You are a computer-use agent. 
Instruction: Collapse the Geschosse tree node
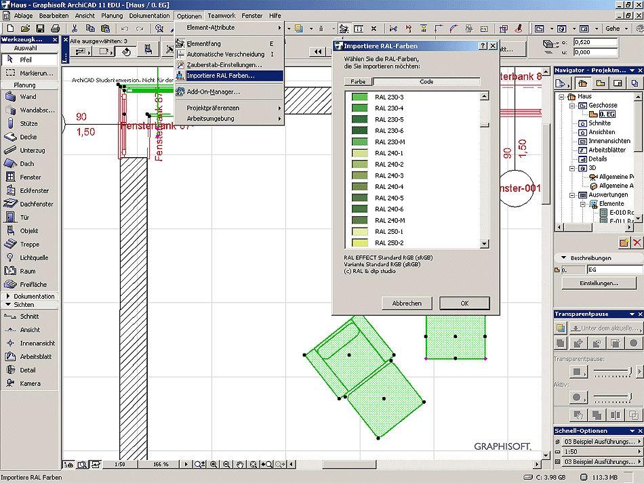click(x=573, y=106)
